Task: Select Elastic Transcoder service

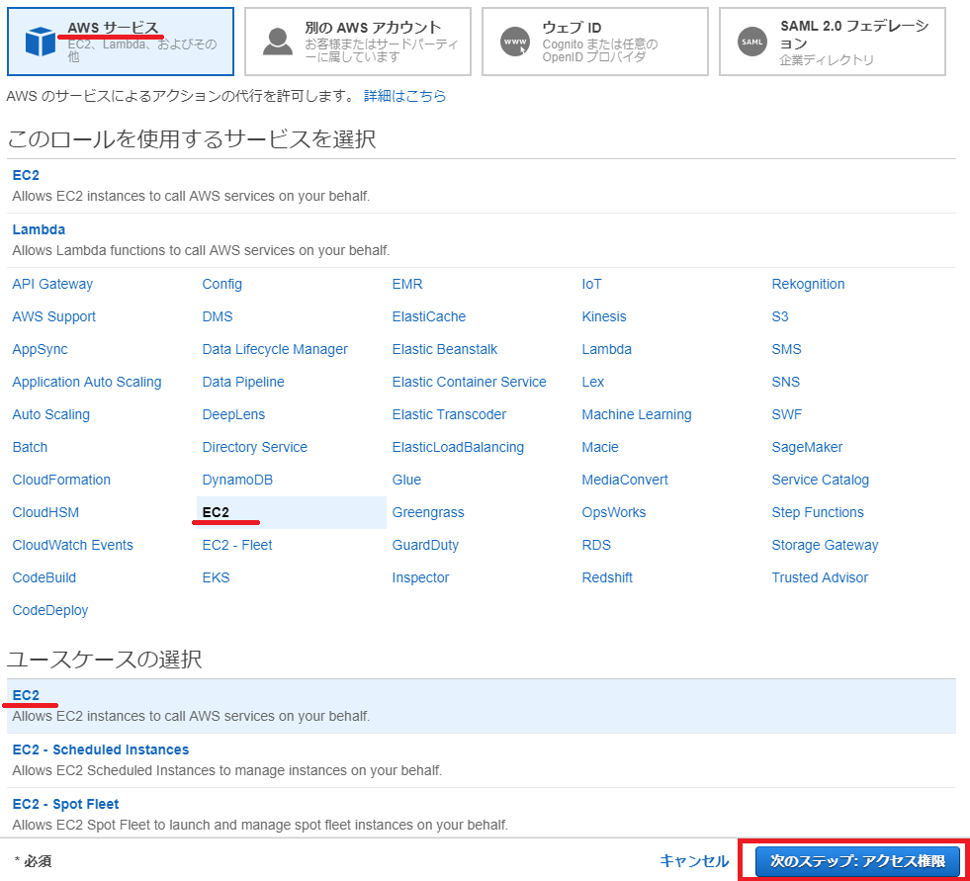Action: point(449,414)
